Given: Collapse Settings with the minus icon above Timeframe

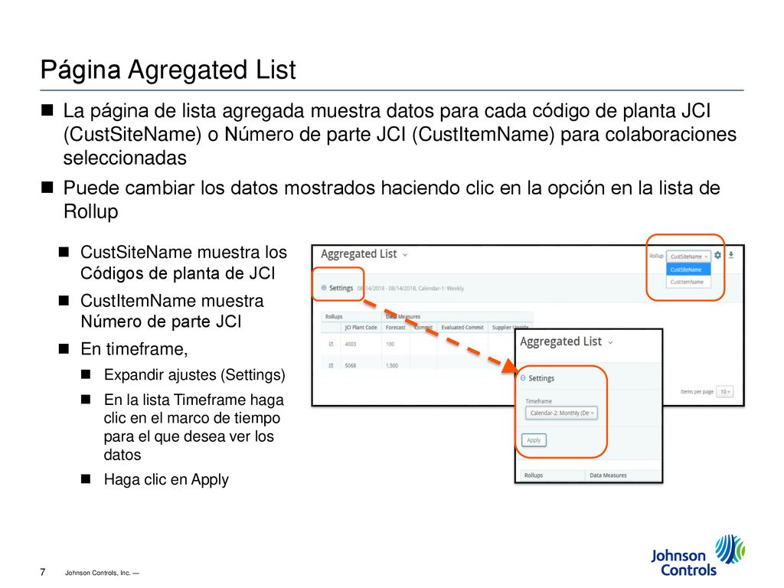Looking at the screenshot, I should point(523,378).
